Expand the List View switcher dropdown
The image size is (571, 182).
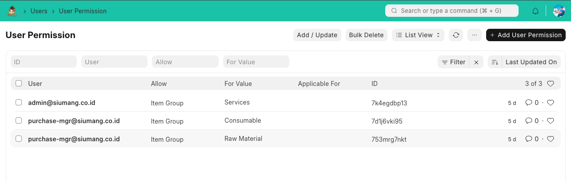click(x=418, y=35)
